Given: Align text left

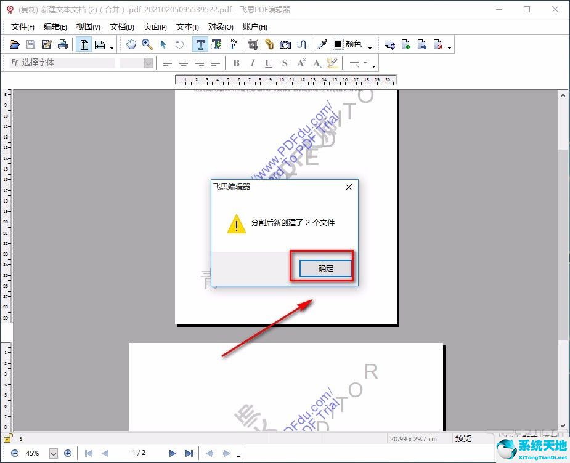Looking at the screenshot, I should click(167, 63).
